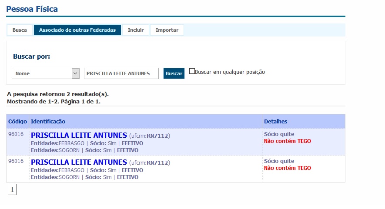The image size is (385, 209).
Task: Open the second PRISCILLA LEITE ANTUNES result
Action: [79, 163]
